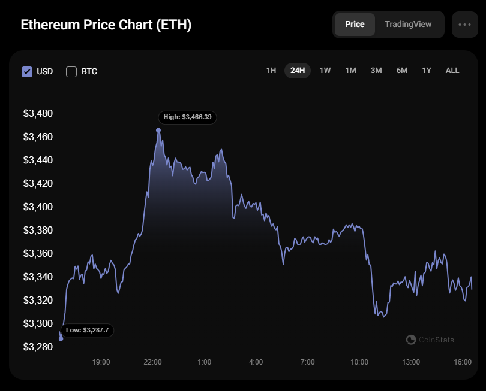The image size is (486, 391).
Task: View the 1M price history
Action: pyautogui.click(x=350, y=70)
